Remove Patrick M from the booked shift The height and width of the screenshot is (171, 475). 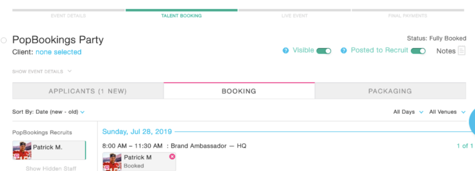(x=172, y=157)
